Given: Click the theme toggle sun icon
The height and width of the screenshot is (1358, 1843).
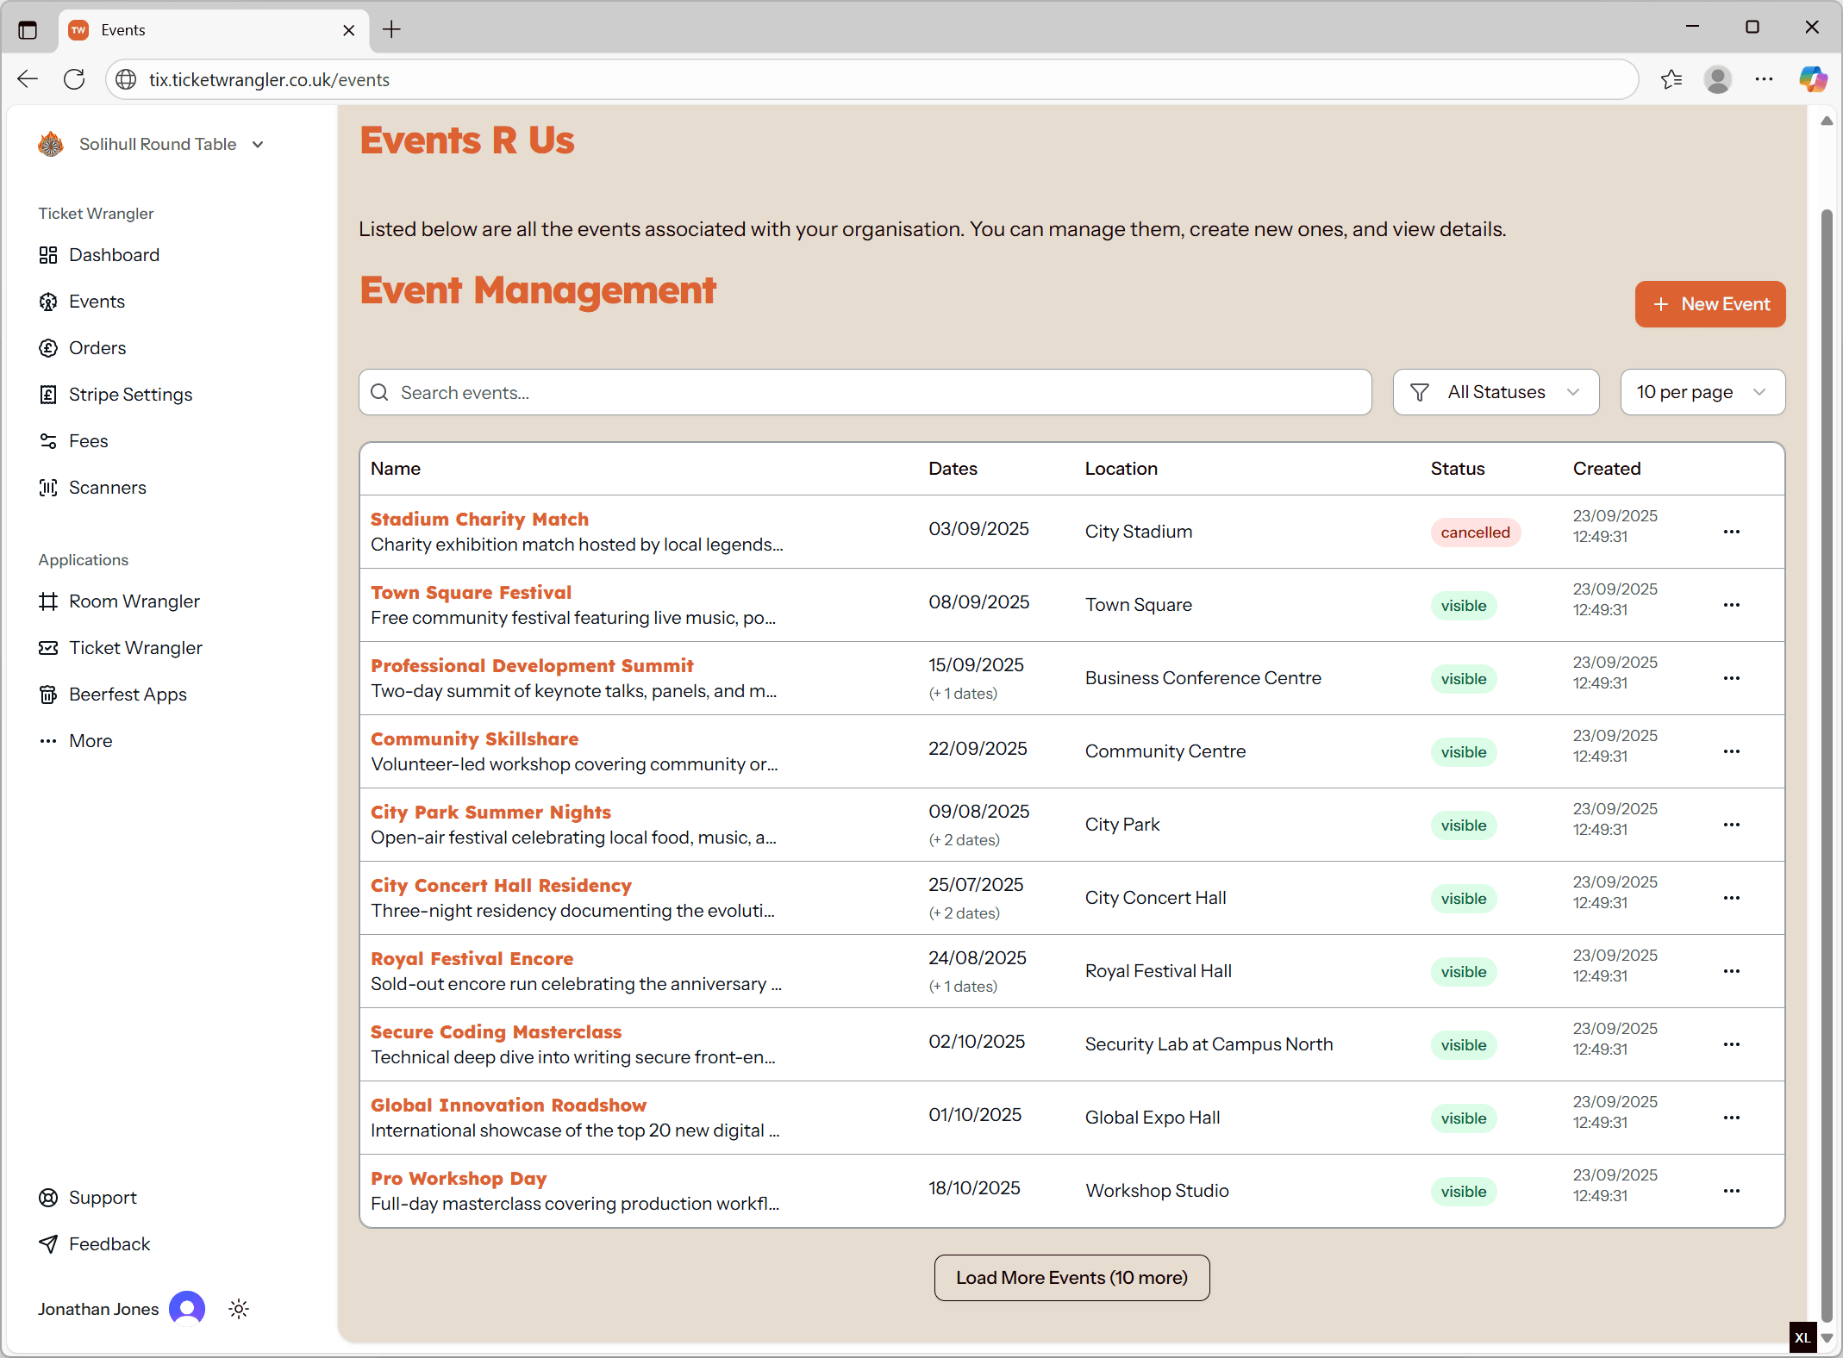Looking at the screenshot, I should (x=239, y=1309).
